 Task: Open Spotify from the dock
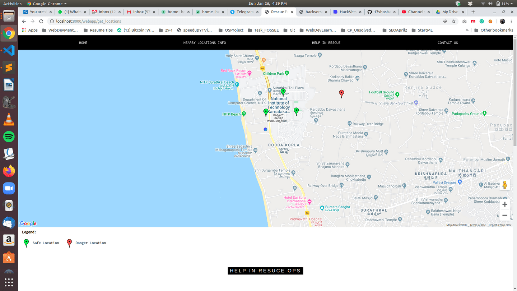point(9,137)
